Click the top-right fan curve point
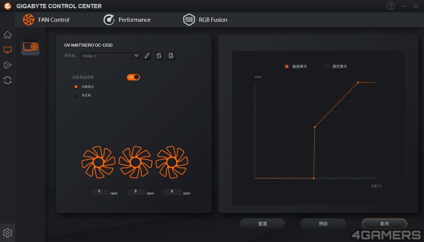The image size is (424, 242). tap(358, 82)
